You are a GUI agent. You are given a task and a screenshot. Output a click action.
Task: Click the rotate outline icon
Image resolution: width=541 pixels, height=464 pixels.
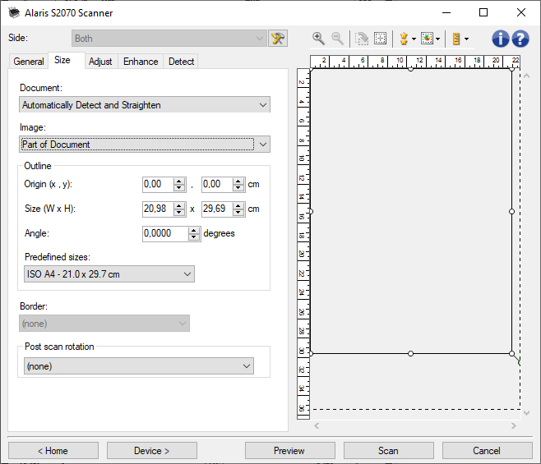pyautogui.click(x=361, y=39)
